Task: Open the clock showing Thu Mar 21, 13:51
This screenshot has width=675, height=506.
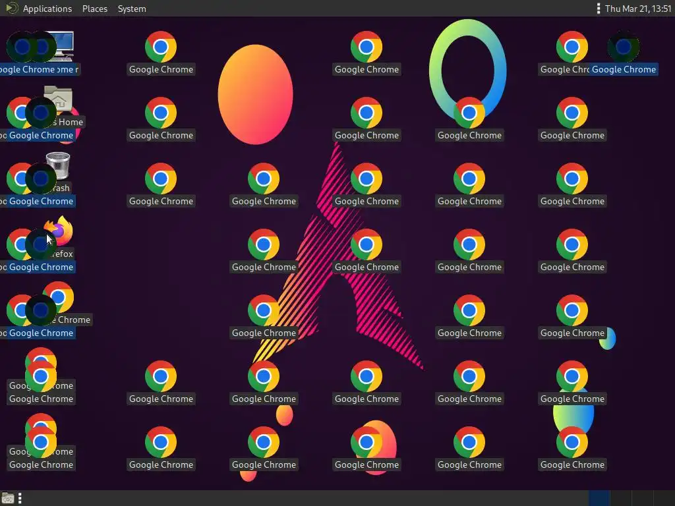Action: tap(638, 9)
